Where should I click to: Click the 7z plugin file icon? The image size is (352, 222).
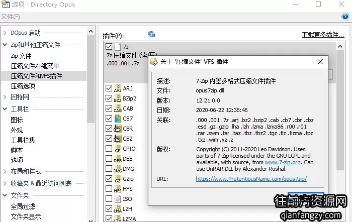(x=118, y=47)
